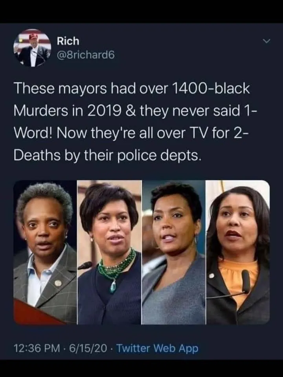Open the profile via display name Rich

68,41
